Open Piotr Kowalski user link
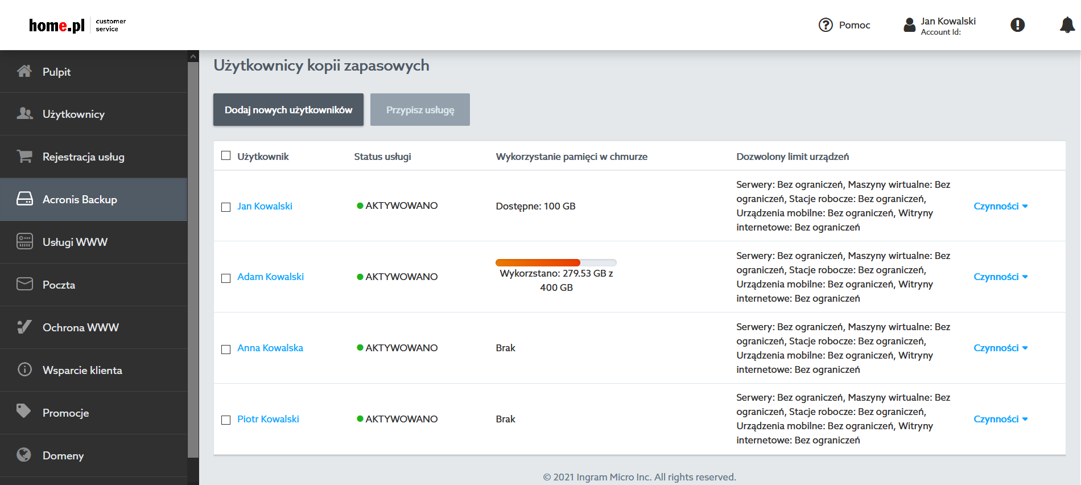Screen dimensions: 1081x485 pyautogui.click(x=268, y=419)
